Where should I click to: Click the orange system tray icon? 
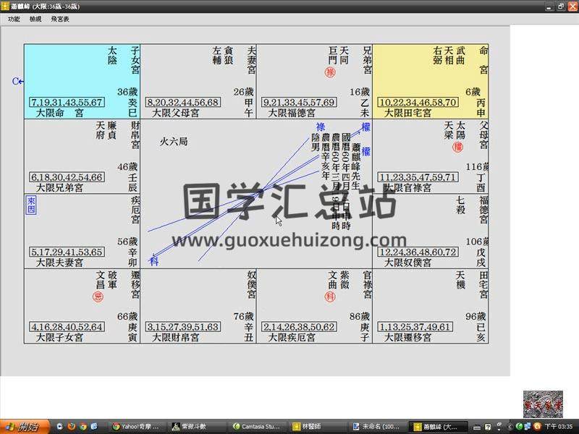click(x=537, y=427)
